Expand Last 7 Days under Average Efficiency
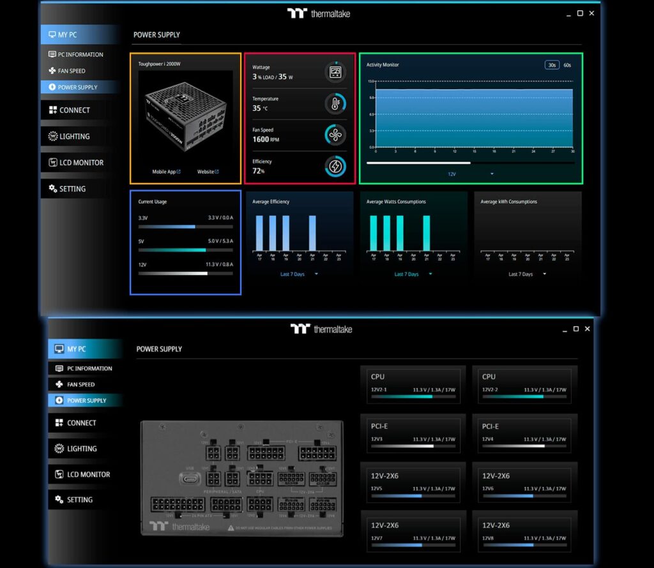 click(x=297, y=274)
